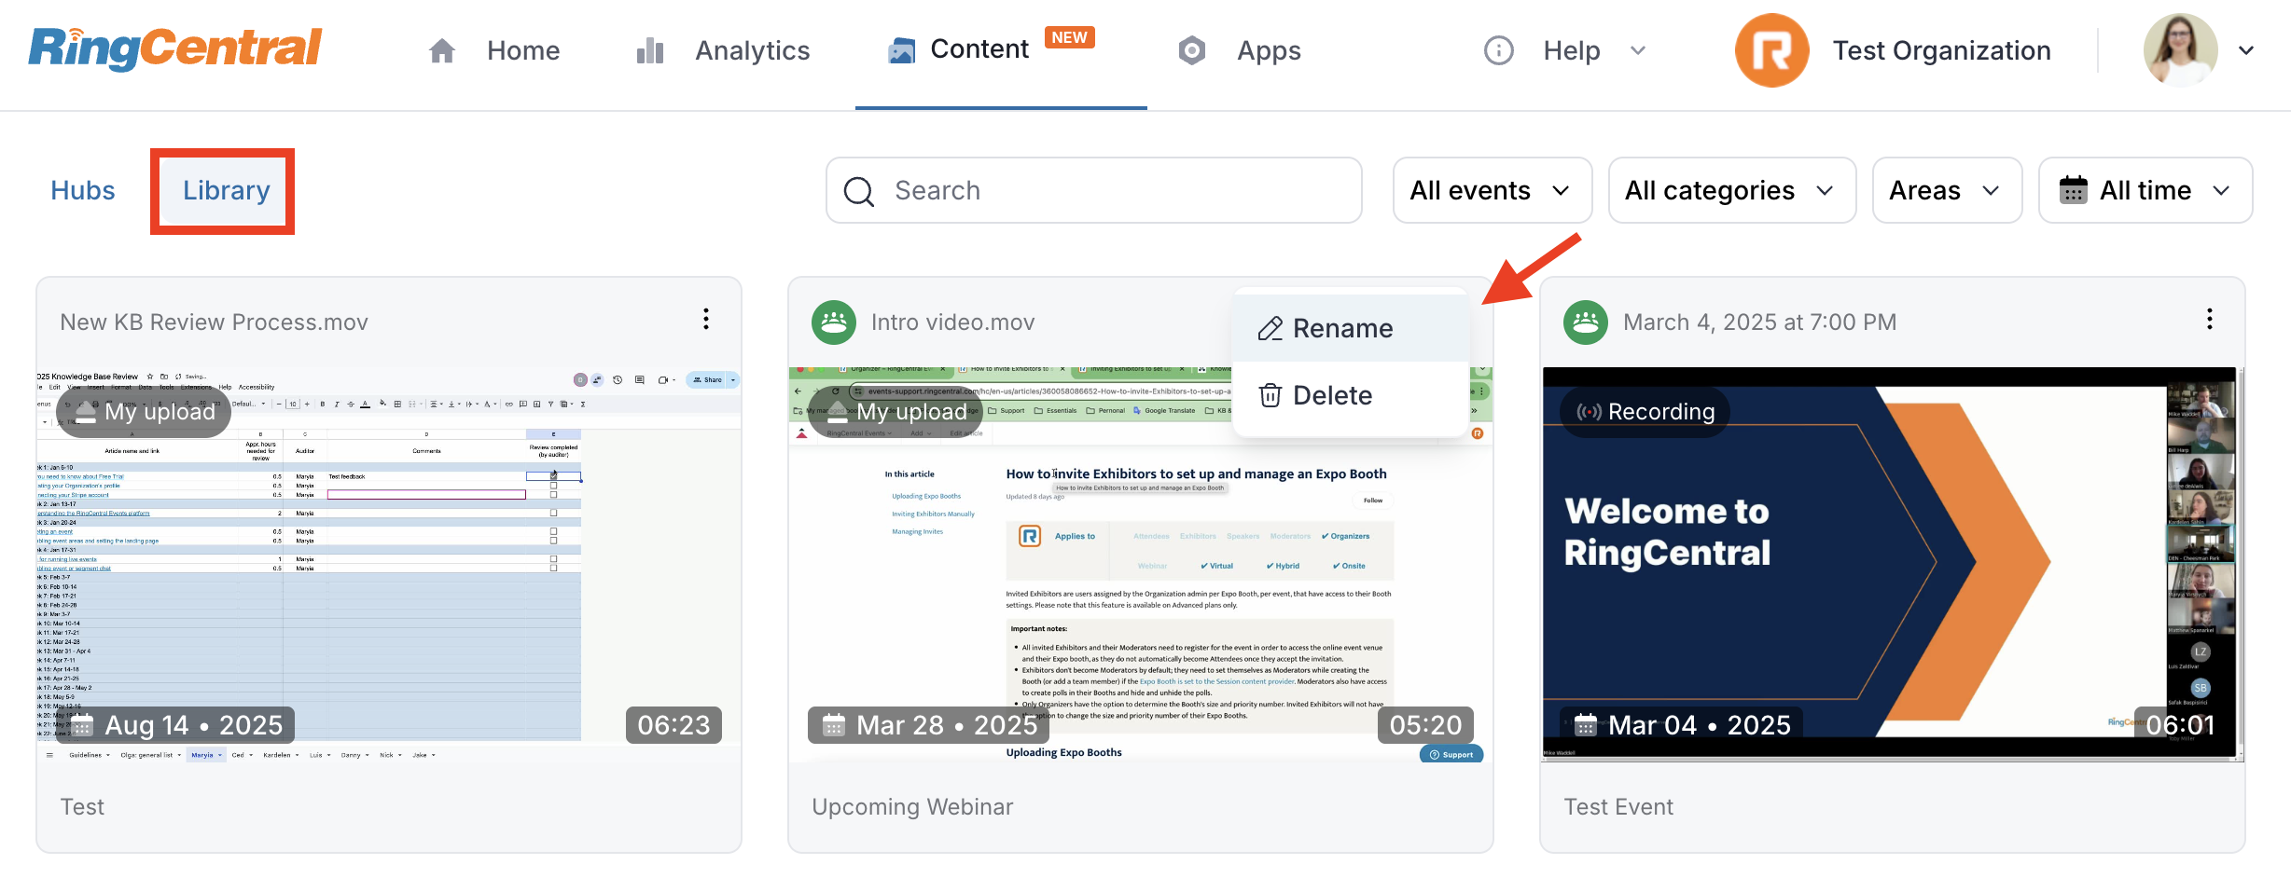Click the Content images icon
2291x878 pixels.
pos(902,50)
